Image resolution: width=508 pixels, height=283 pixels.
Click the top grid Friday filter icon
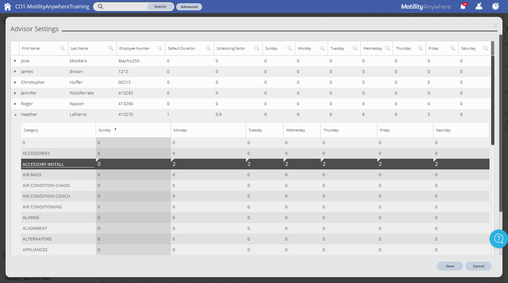click(453, 48)
